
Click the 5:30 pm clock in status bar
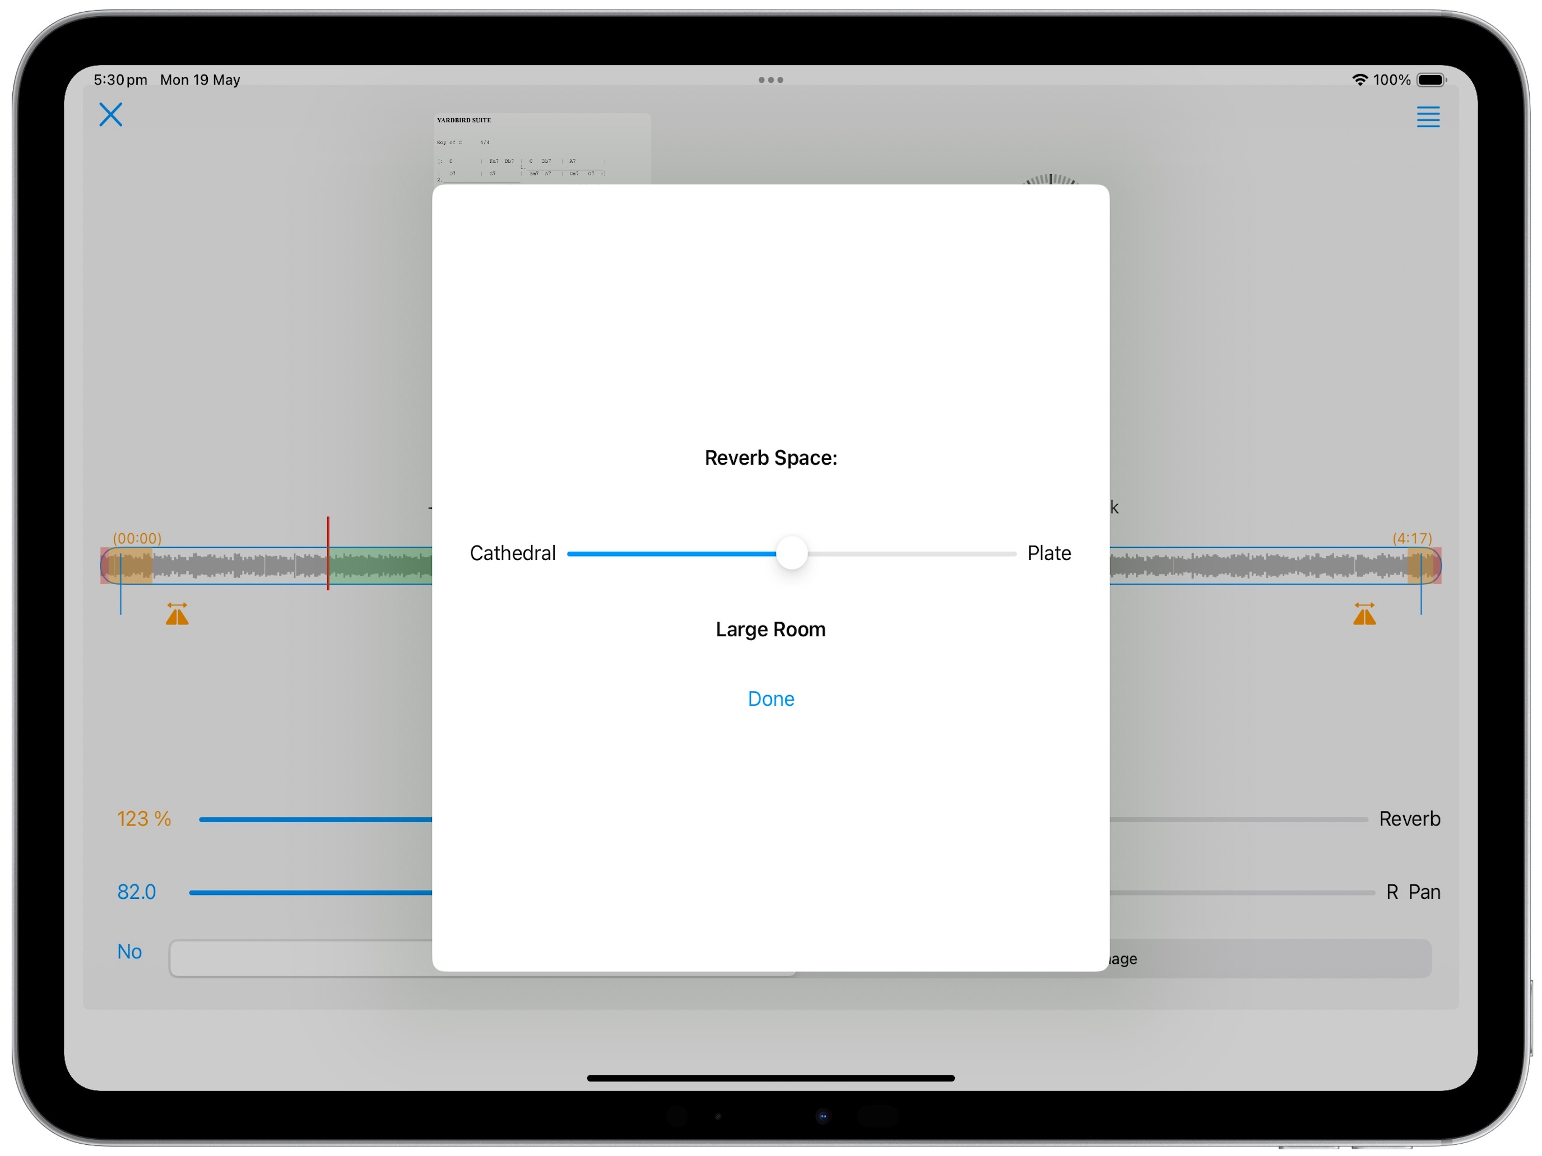[x=120, y=80]
